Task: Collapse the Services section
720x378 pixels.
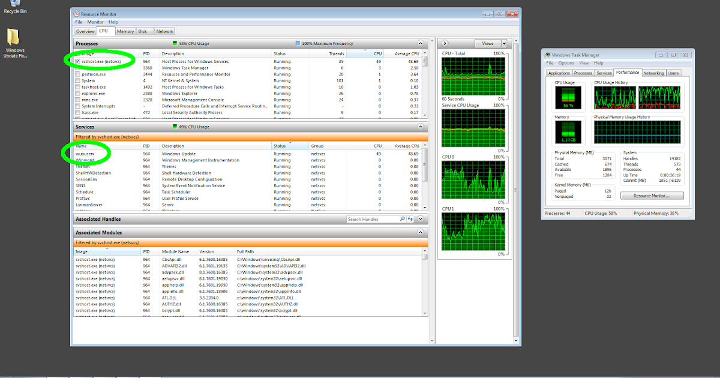Action: coord(421,127)
